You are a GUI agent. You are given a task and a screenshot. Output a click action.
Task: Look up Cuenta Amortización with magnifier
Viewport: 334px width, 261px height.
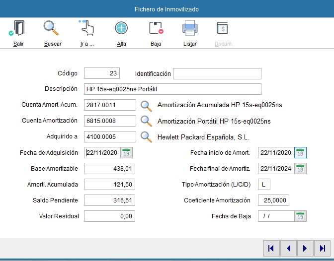point(146,121)
